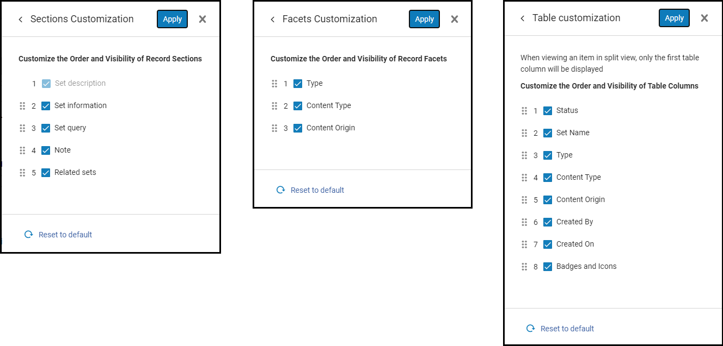The image size is (723, 346).
Task: Grab drag handle for Type facet
Action: pos(274,84)
